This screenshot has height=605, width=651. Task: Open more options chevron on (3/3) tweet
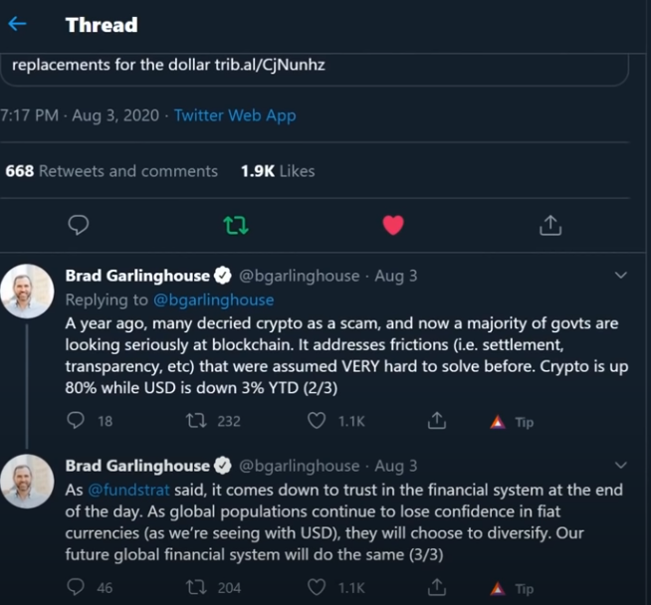(621, 466)
